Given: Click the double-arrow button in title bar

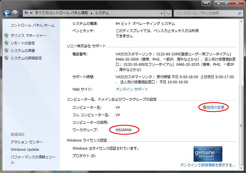Looking at the screenshot, I should click(206, 3).
